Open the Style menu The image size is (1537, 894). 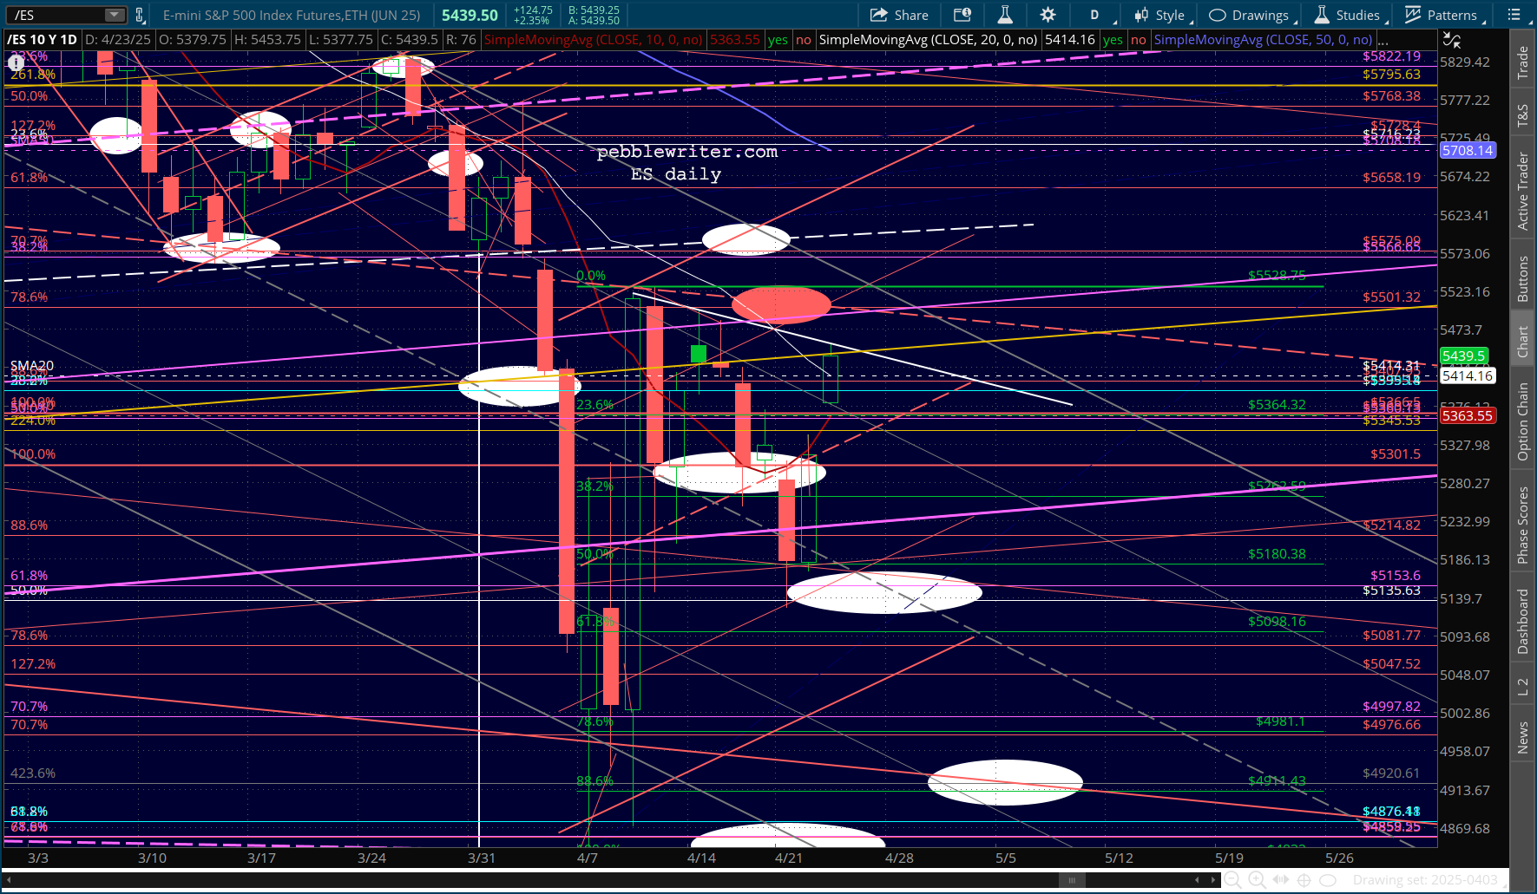(x=1162, y=15)
